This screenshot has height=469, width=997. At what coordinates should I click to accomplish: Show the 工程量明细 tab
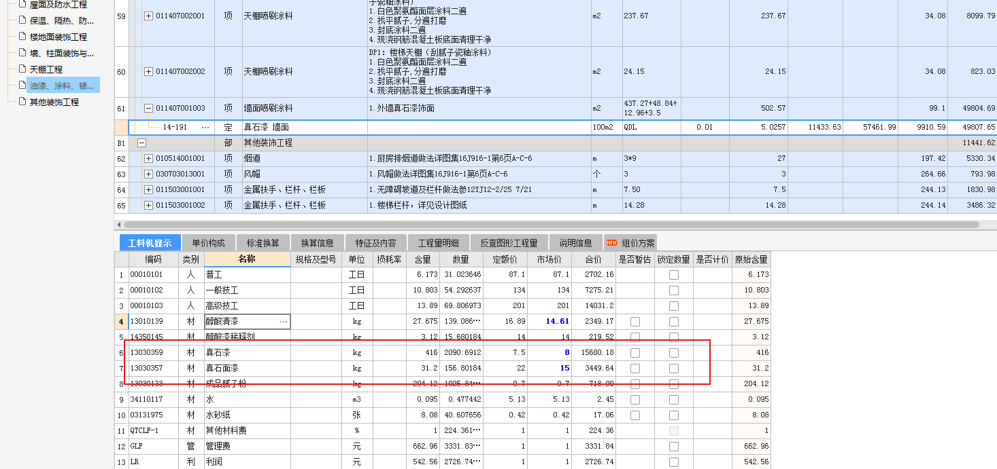pyautogui.click(x=438, y=243)
